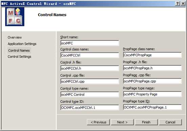The height and width of the screenshot is (131, 187).
Task: Click the 'PropPage type ID:' label
Action: click(x=136, y=101)
